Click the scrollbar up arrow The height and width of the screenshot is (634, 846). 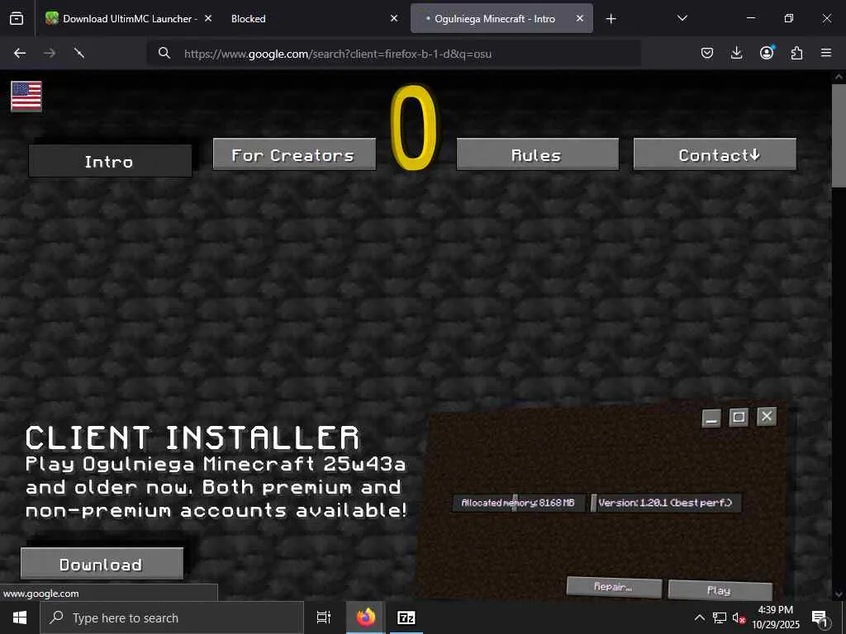[839, 77]
